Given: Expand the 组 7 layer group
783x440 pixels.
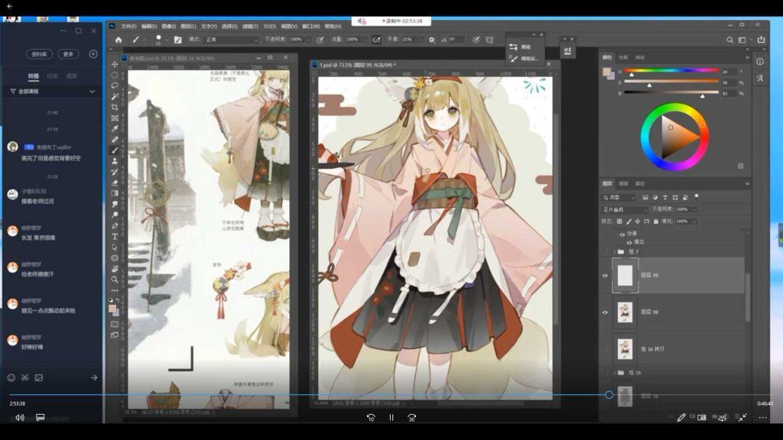Looking at the screenshot, I should click(614, 252).
